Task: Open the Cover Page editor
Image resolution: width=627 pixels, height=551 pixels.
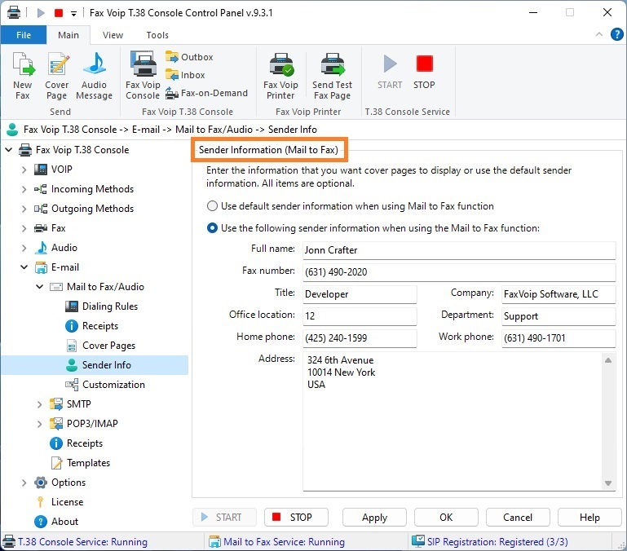Action: 57,76
